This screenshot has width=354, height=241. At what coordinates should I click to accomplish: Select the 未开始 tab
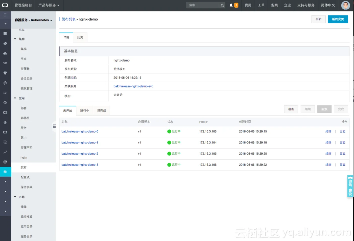tap(68, 110)
